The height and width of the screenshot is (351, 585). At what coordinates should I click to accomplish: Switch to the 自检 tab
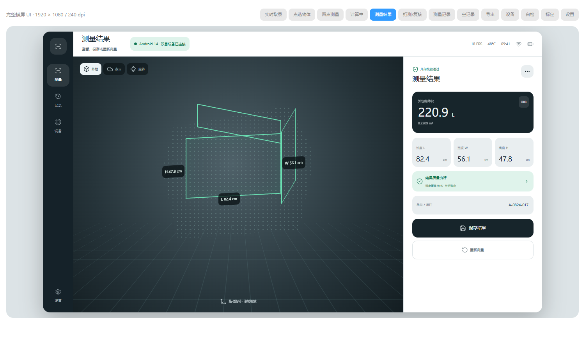pos(530,14)
